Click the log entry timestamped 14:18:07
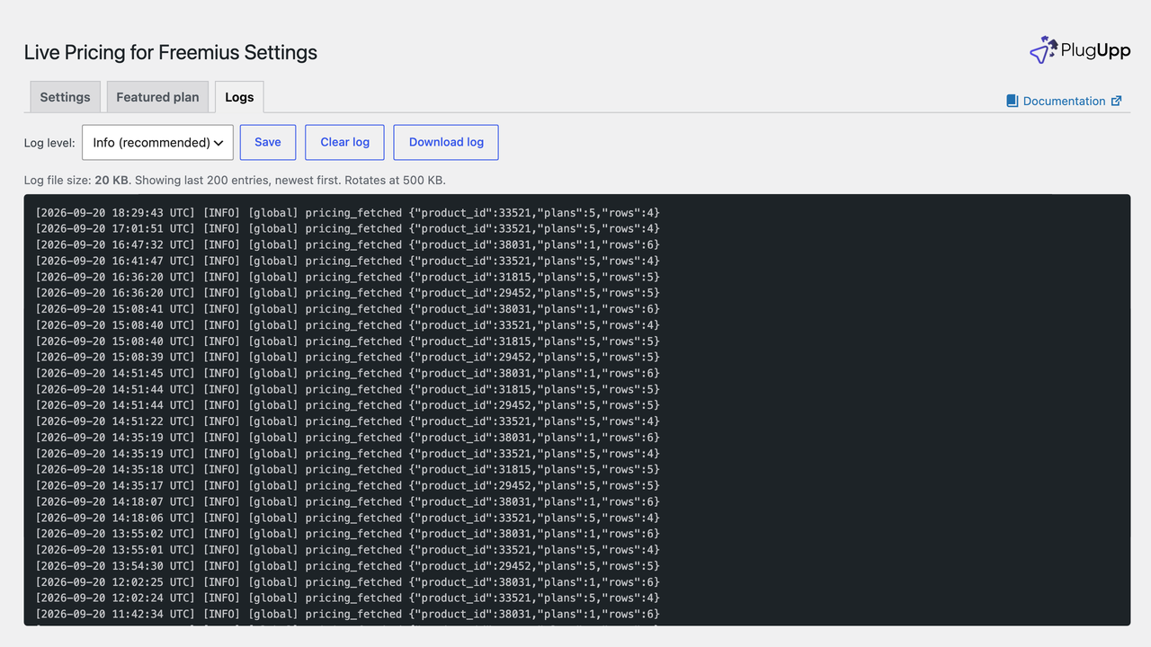 [348, 501]
